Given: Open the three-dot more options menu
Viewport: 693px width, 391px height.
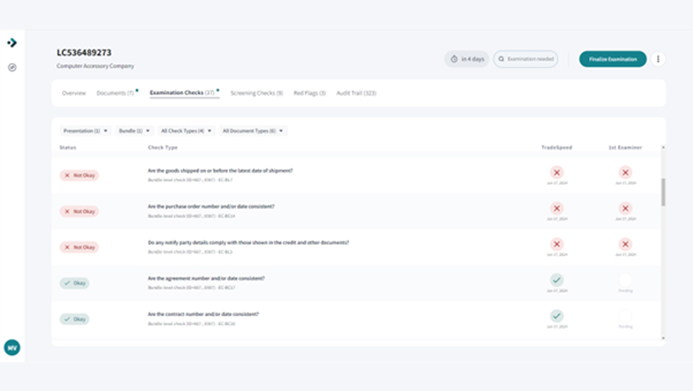Looking at the screenshot, I should [x=658, y=59].
